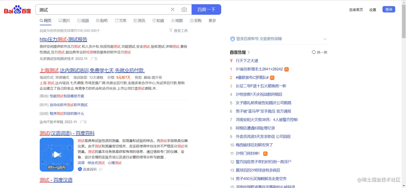Expand the 更多 menu
This screenshot has width=406, height=188.
click(212, 21)
